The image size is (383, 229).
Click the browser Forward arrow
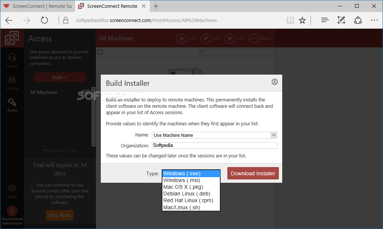pos(27,20)
